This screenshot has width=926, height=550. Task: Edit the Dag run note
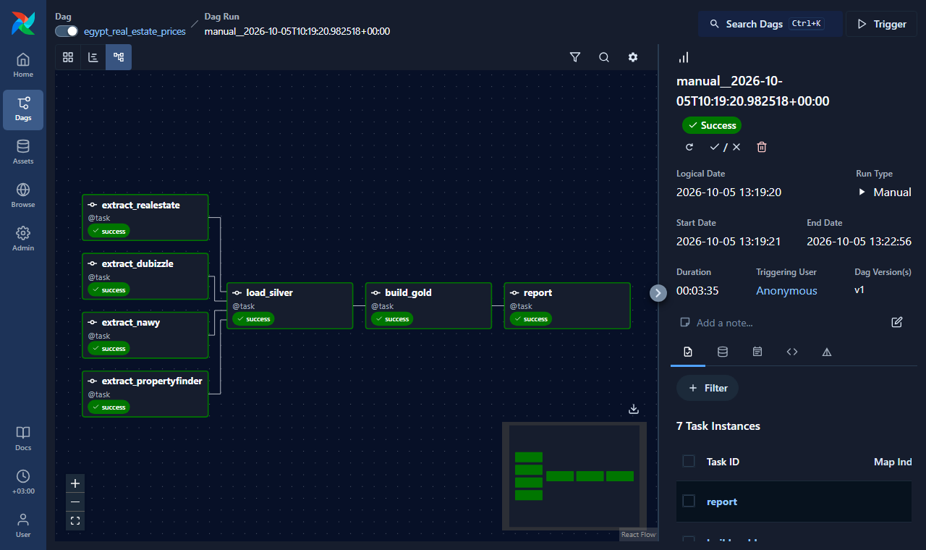coord(897,322)
